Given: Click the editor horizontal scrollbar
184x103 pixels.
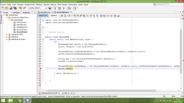Looking at the screenshot, I should coord(102,90).
